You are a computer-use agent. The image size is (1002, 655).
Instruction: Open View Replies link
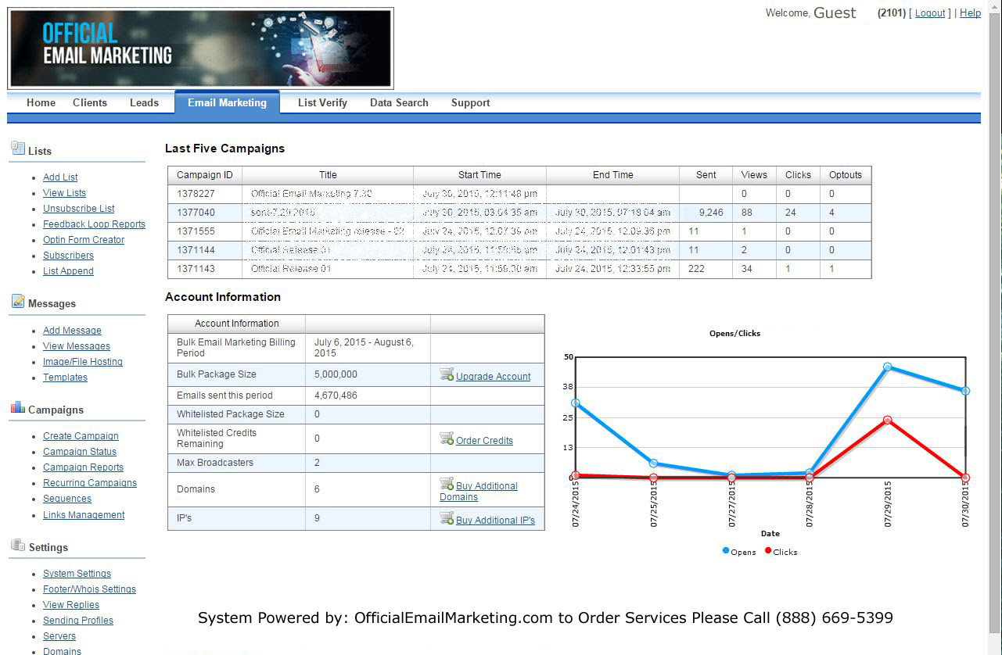[x=71, y=605]
